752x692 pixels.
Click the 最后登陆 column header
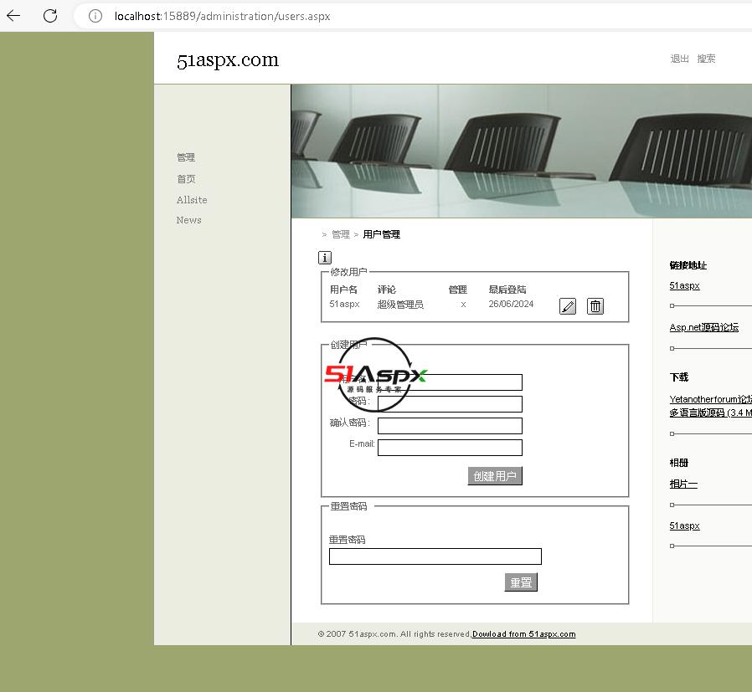click(x=507, y=290)
